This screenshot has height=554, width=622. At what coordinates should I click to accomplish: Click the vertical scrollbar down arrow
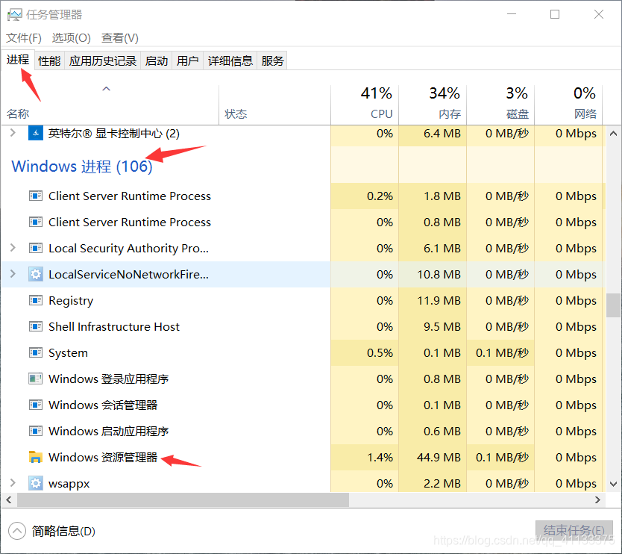pyautogui.click(x=613, y=484)
